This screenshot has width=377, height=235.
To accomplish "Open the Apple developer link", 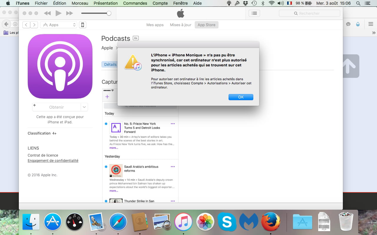I will 107,48.
